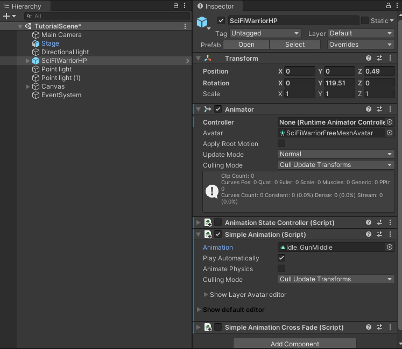
Task: Open the Layer dropdown
Action: tap(361, 33)
